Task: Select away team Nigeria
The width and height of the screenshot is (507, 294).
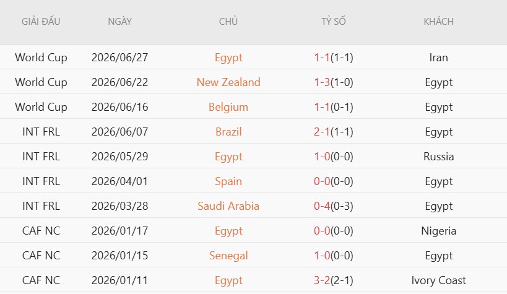Action: tap(438, 231)
